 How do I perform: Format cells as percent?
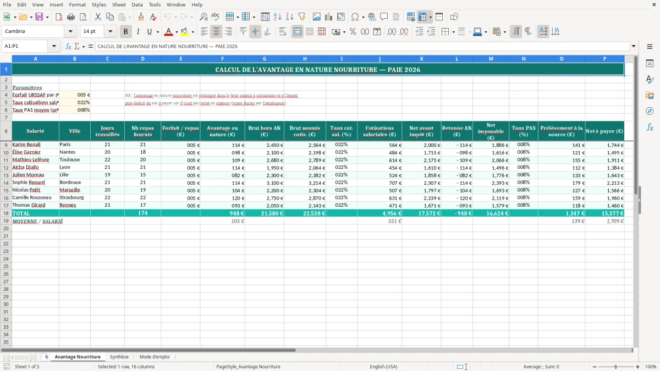point(353,32)
